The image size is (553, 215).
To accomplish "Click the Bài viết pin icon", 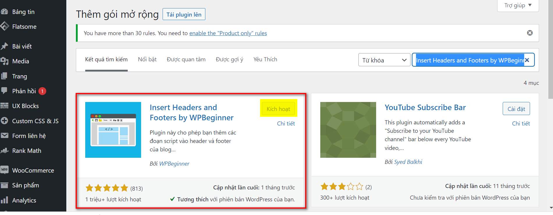I will click(x=4, y=46).
